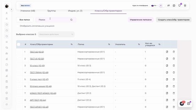Open the RU language dropdown
The image size is (196, 110).
pos(154,5)
